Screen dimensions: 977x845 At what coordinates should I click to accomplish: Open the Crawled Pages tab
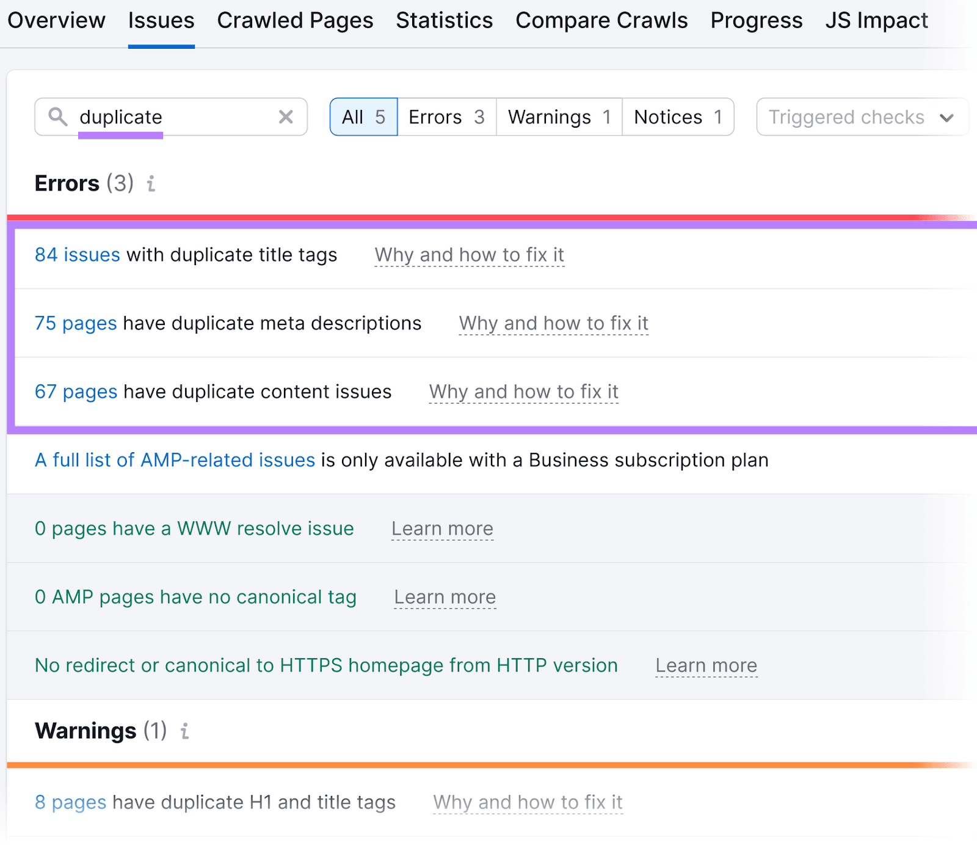click(x=295, y=20)
